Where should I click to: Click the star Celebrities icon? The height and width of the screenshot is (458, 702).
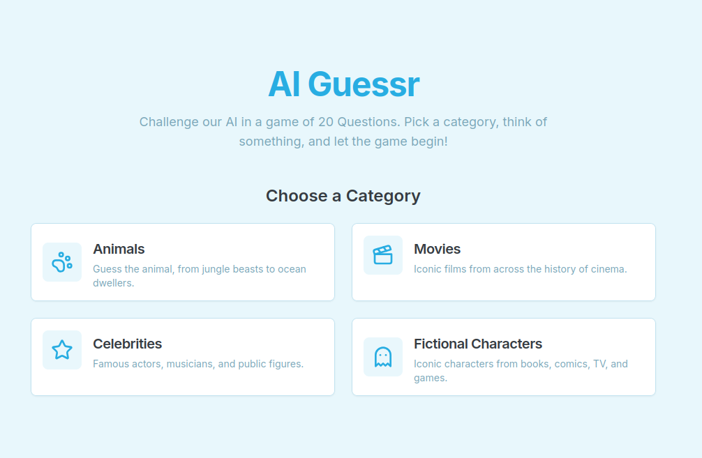(x=62, y=350)
